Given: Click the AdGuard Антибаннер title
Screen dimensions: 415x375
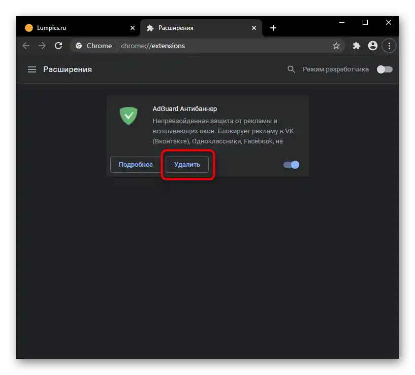Looking at the screenshot, I should coord(185,109).
